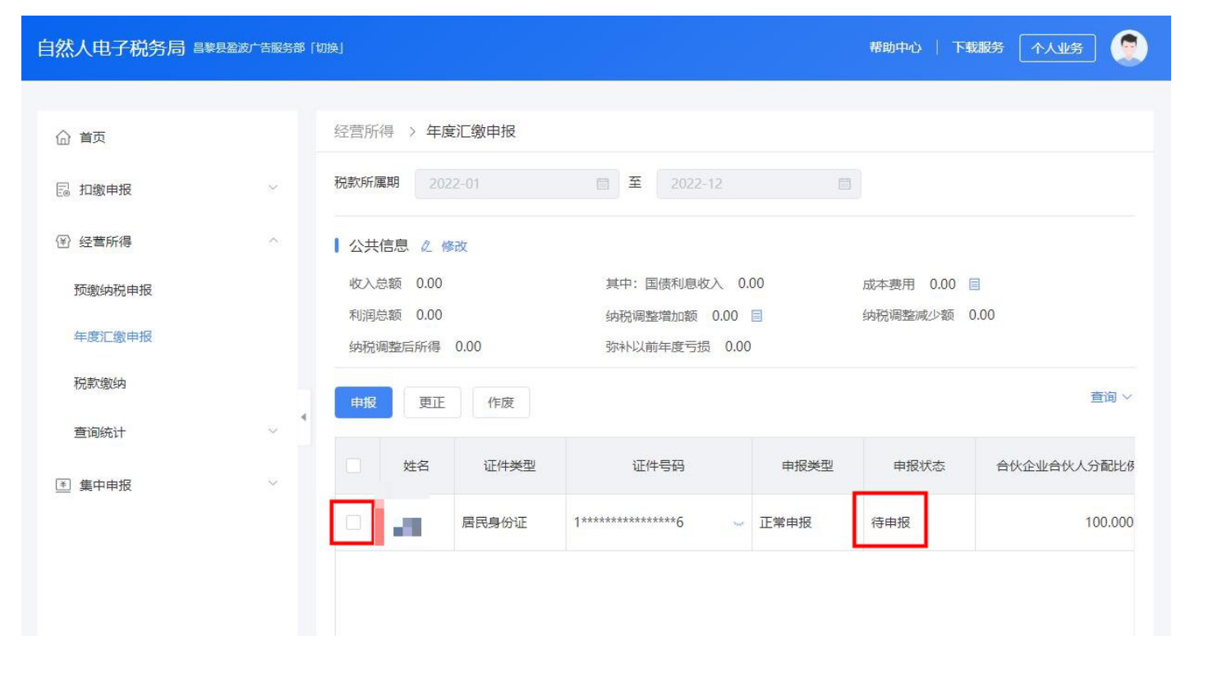Click calendar icon in 2022-01 date field

pyautogui.click(x=603, y=184)
